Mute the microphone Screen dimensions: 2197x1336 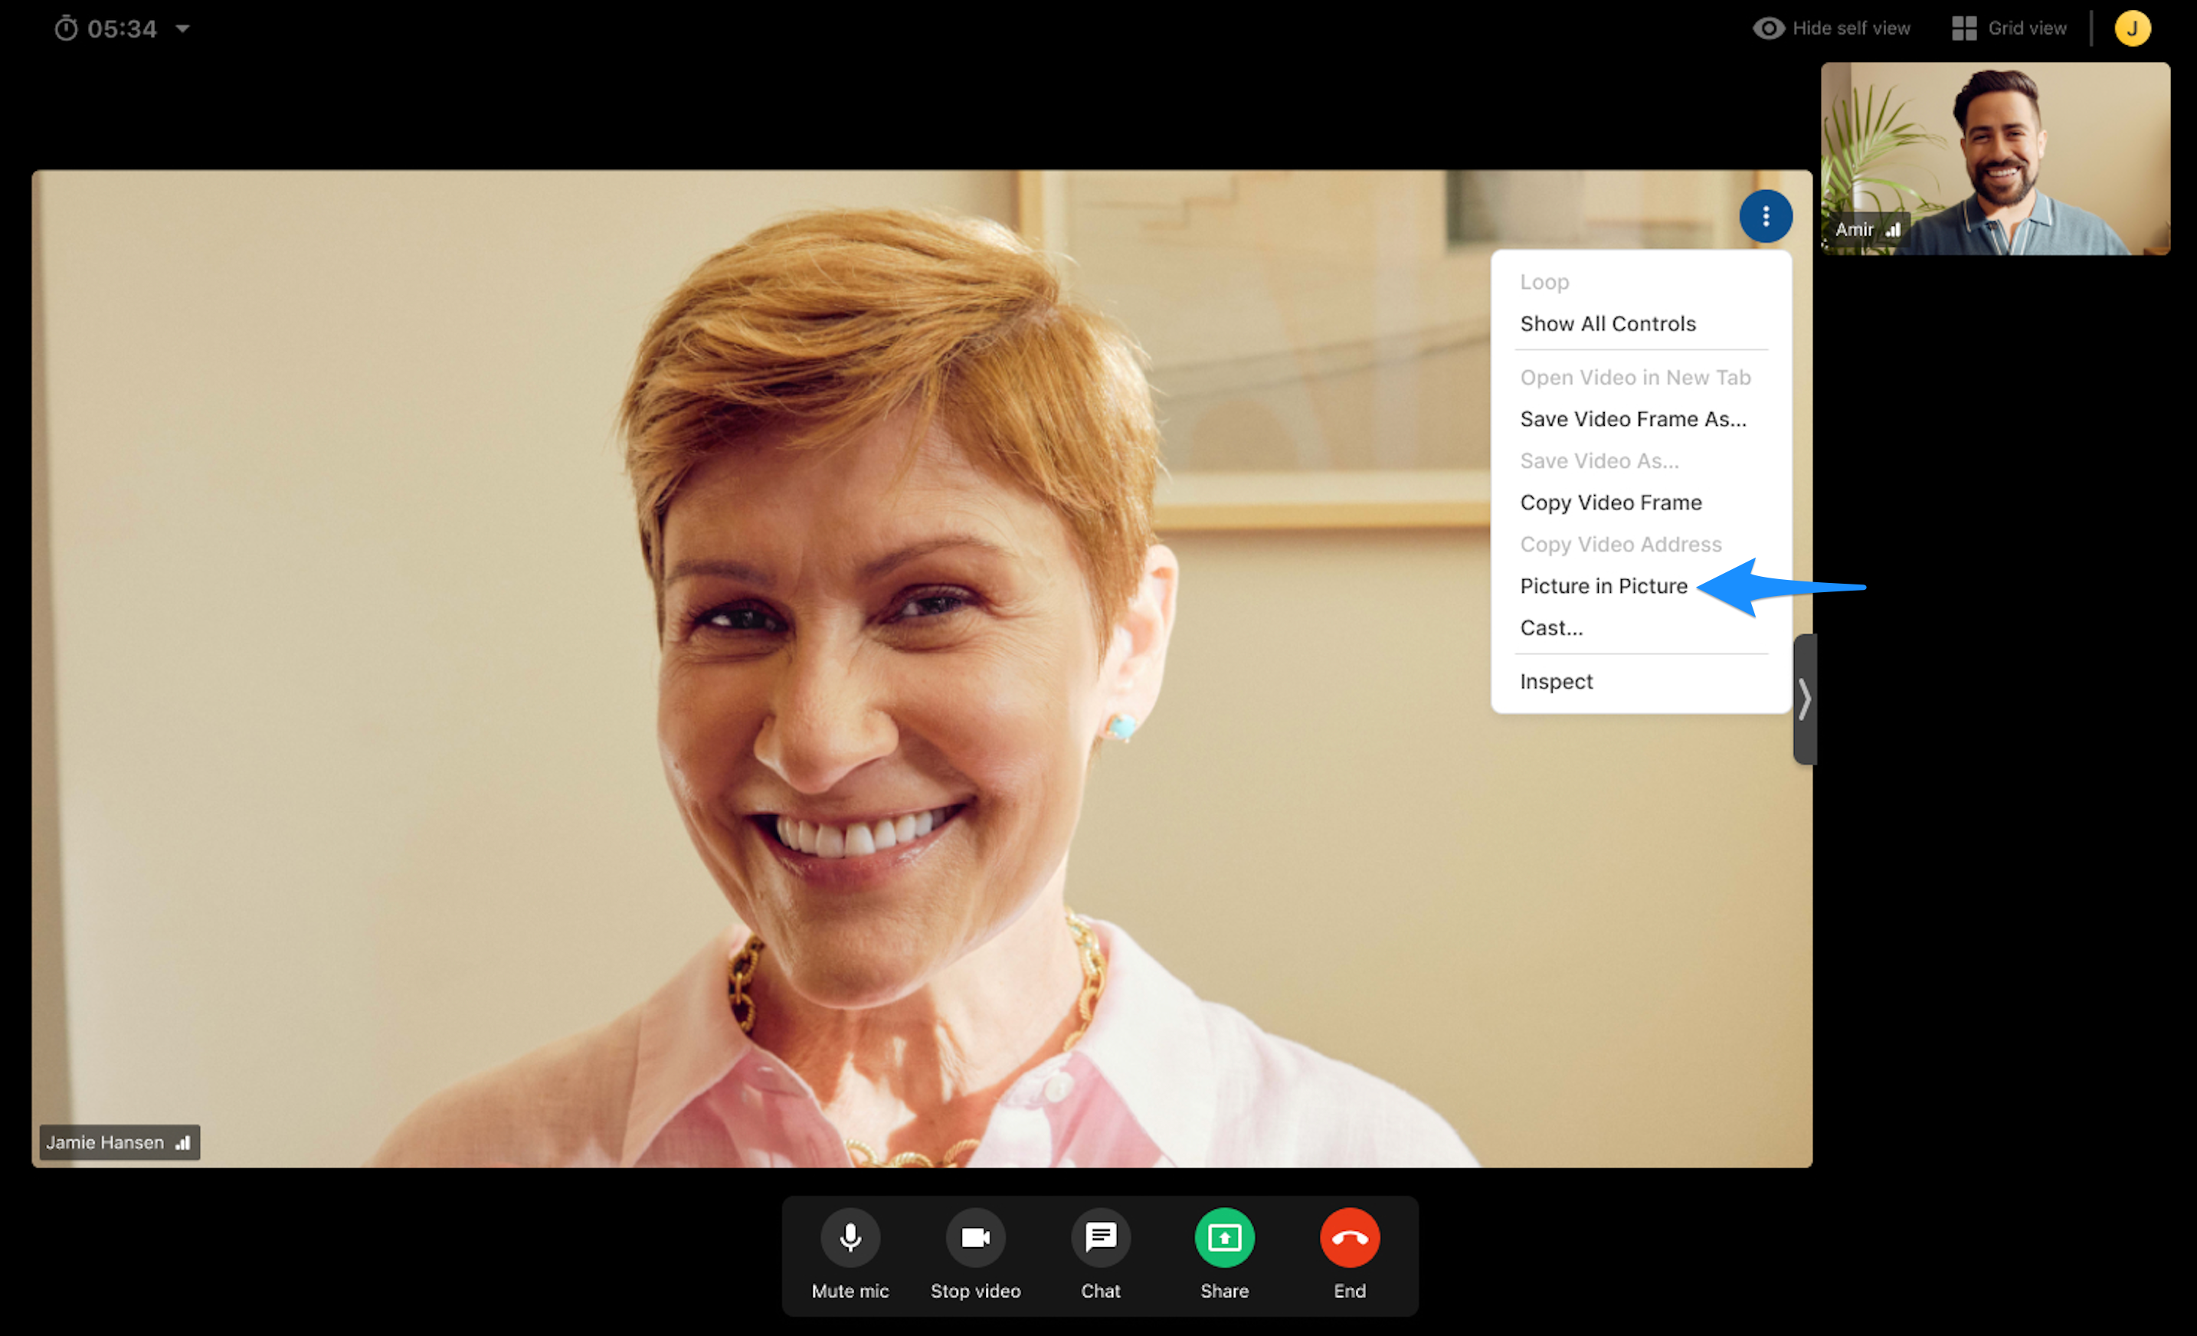click(x=850, y=1237)
